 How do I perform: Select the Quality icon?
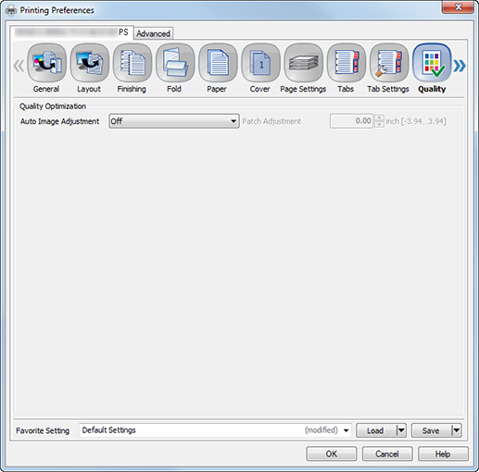(x=432, y=63)
